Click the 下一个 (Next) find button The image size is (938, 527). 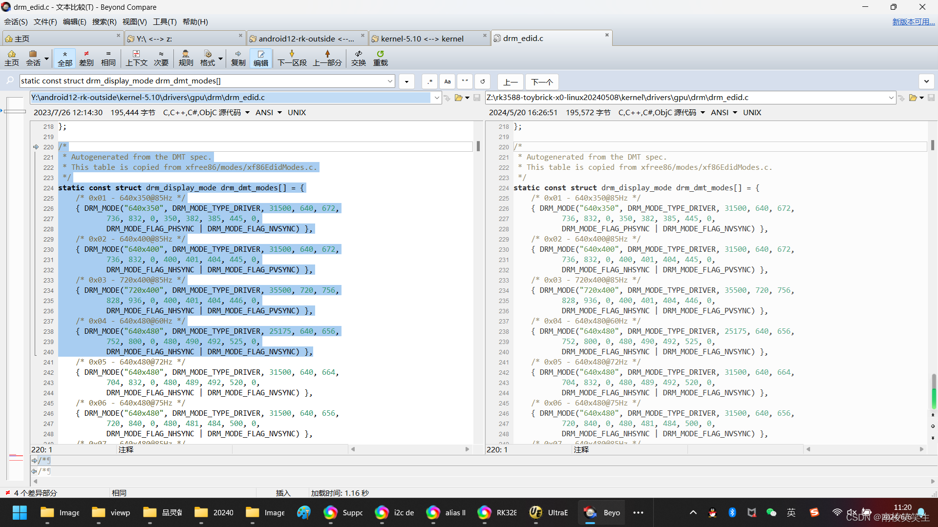(542, 81)
